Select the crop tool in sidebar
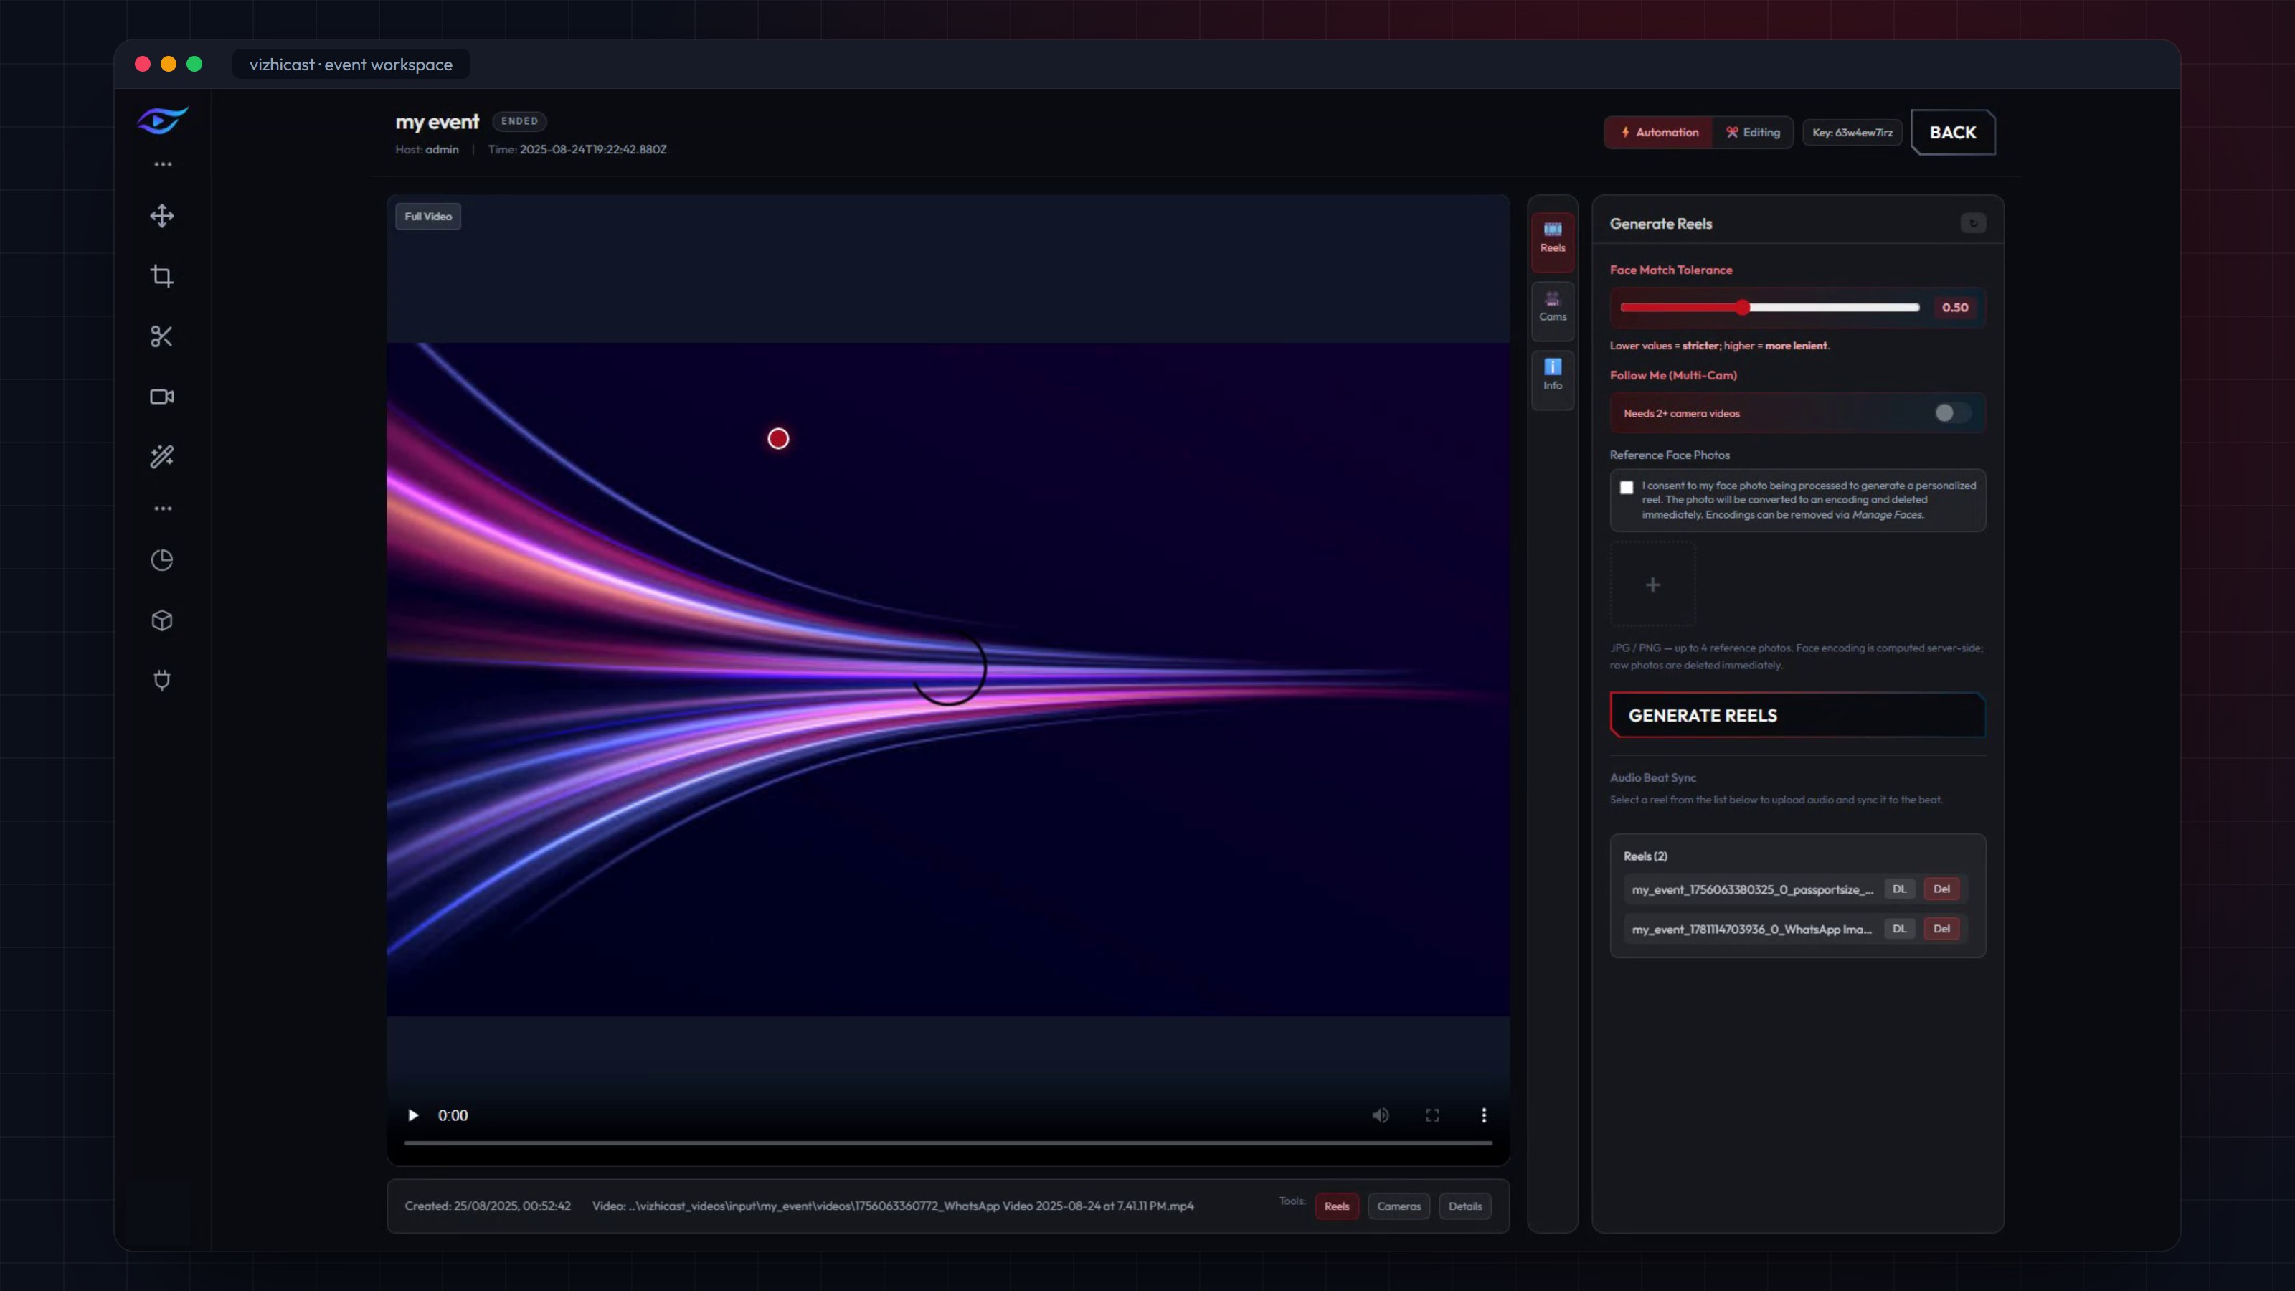 [x=162, y=276]
